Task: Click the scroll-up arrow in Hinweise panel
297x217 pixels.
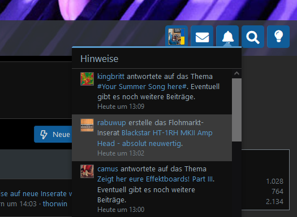Action: point(236,73)
